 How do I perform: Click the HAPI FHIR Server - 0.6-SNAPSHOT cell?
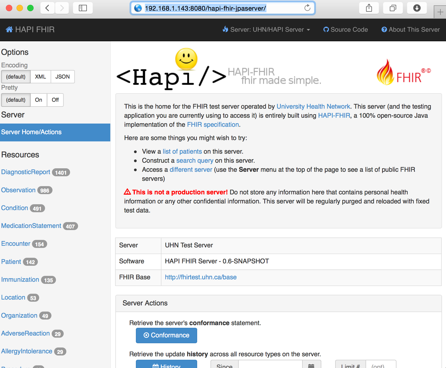301,261
